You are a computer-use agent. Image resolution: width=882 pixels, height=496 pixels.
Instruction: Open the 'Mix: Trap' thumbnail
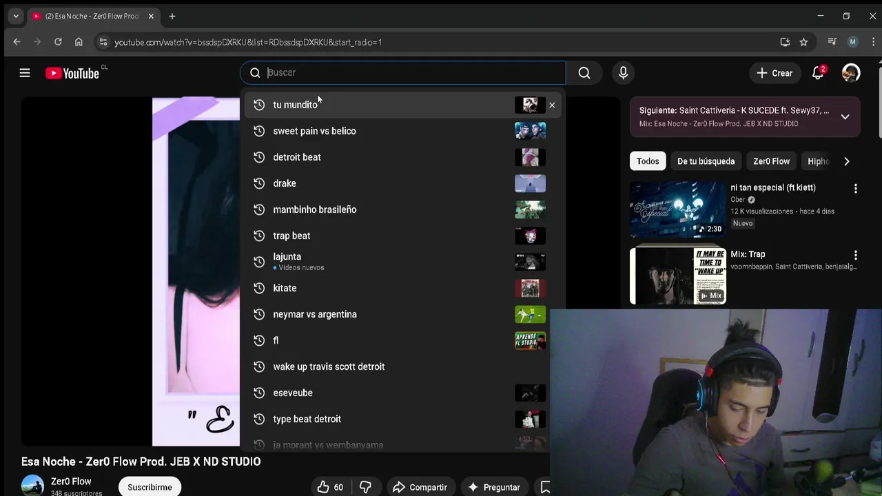click(678, 276)
